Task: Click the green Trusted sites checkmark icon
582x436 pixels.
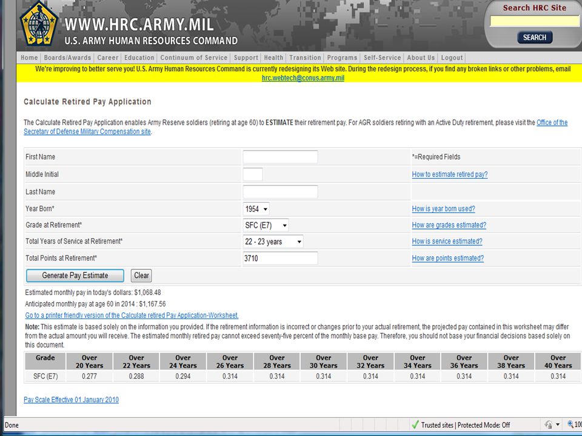Action: (415, 425)
